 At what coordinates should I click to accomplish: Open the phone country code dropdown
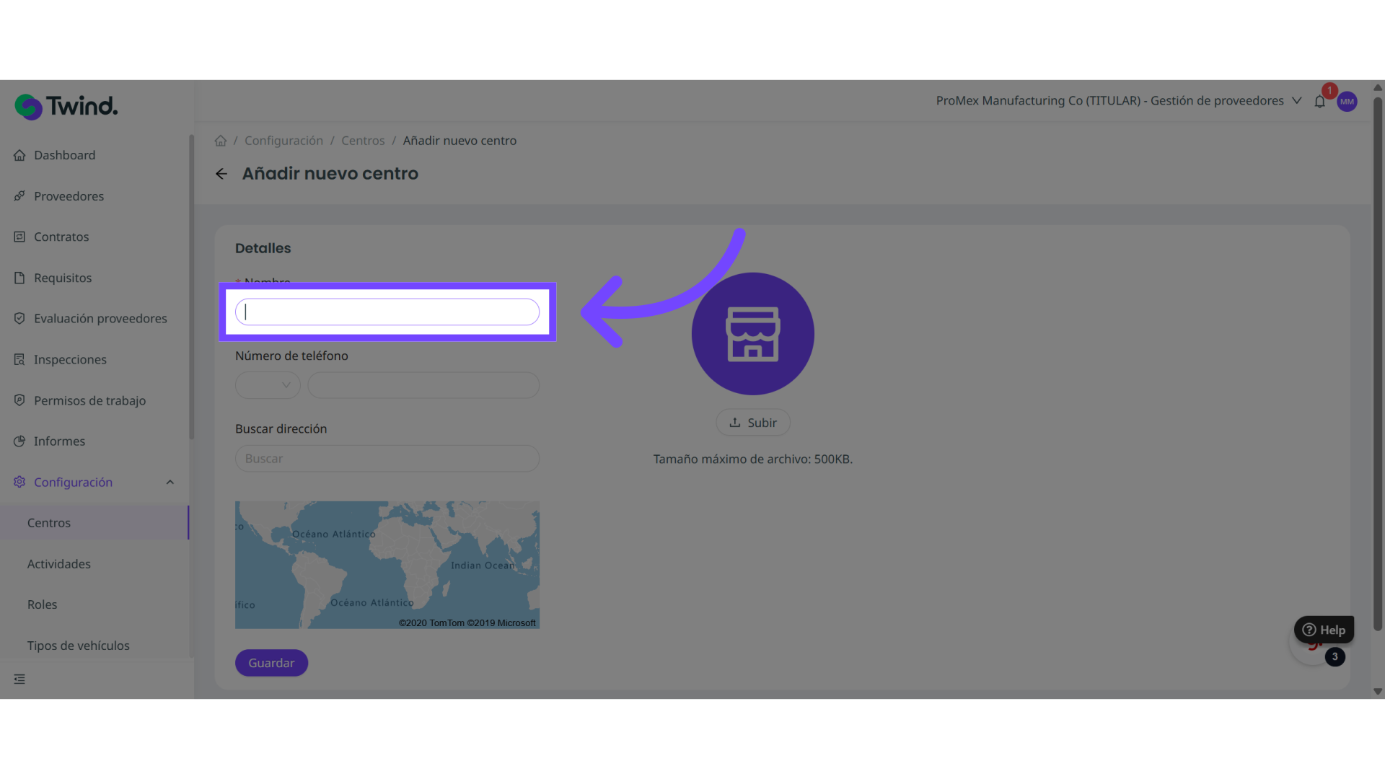point(268,385)
